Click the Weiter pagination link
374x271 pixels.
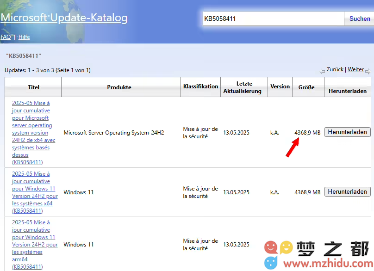(355, 69)
